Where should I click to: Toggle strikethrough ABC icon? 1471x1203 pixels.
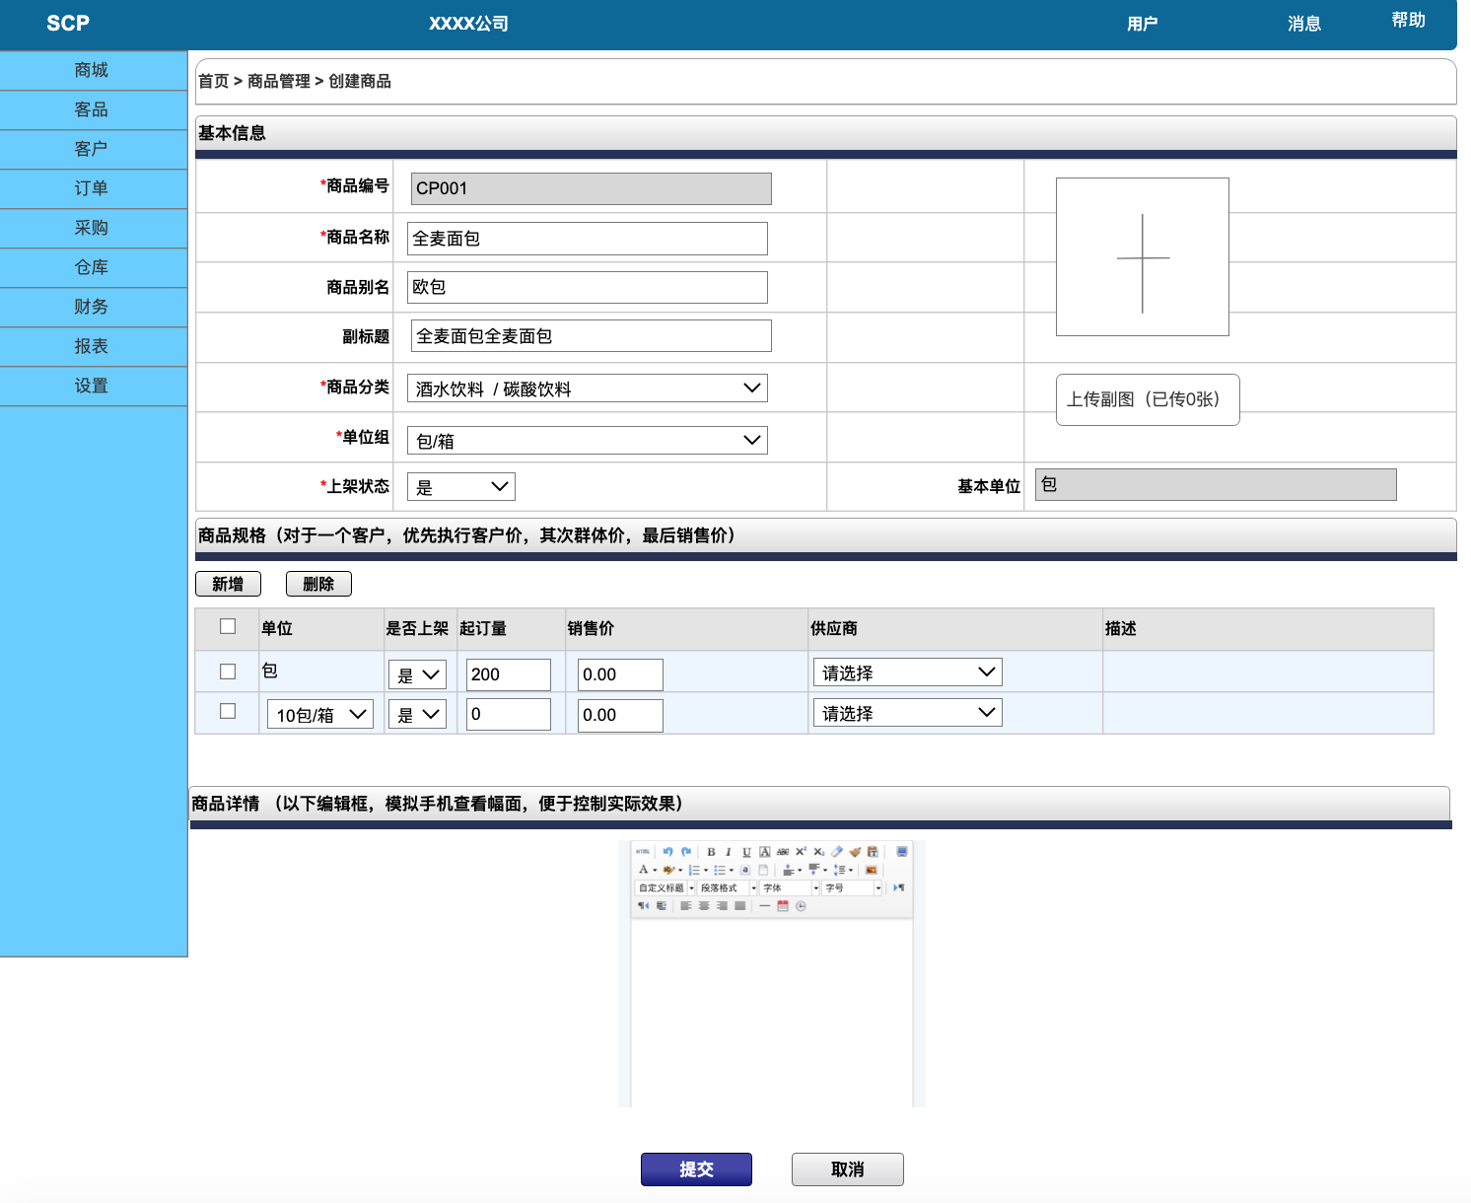(783, 852)
